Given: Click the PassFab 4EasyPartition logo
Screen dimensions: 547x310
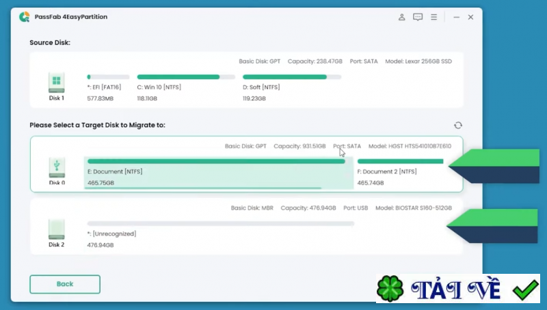Looking at the screenshot, I should click(25, 16).
